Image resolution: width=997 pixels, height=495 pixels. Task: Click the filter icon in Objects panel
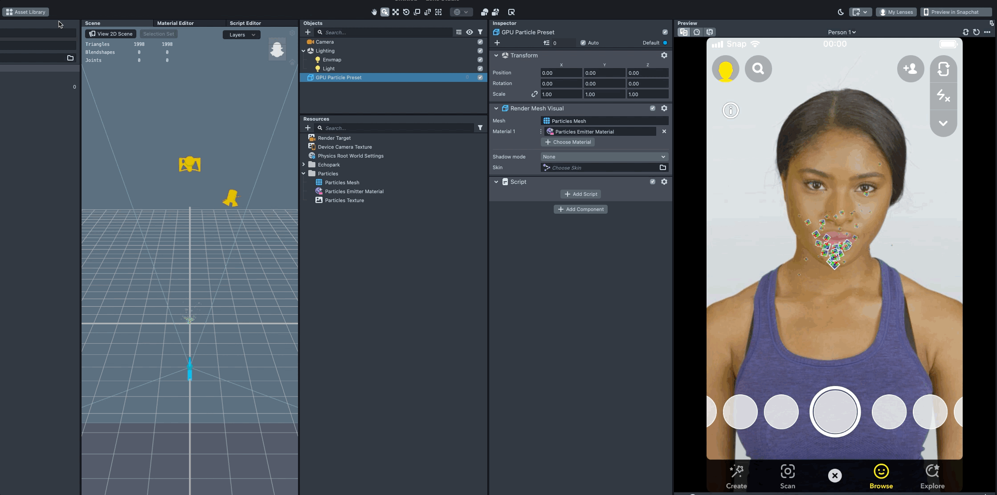point(480,32)
